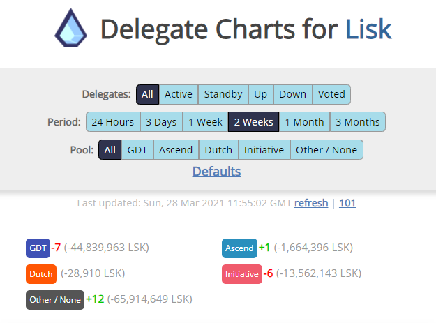Click the +12 change value
Viewport: 436px width, 323px height.
[95, 299]
